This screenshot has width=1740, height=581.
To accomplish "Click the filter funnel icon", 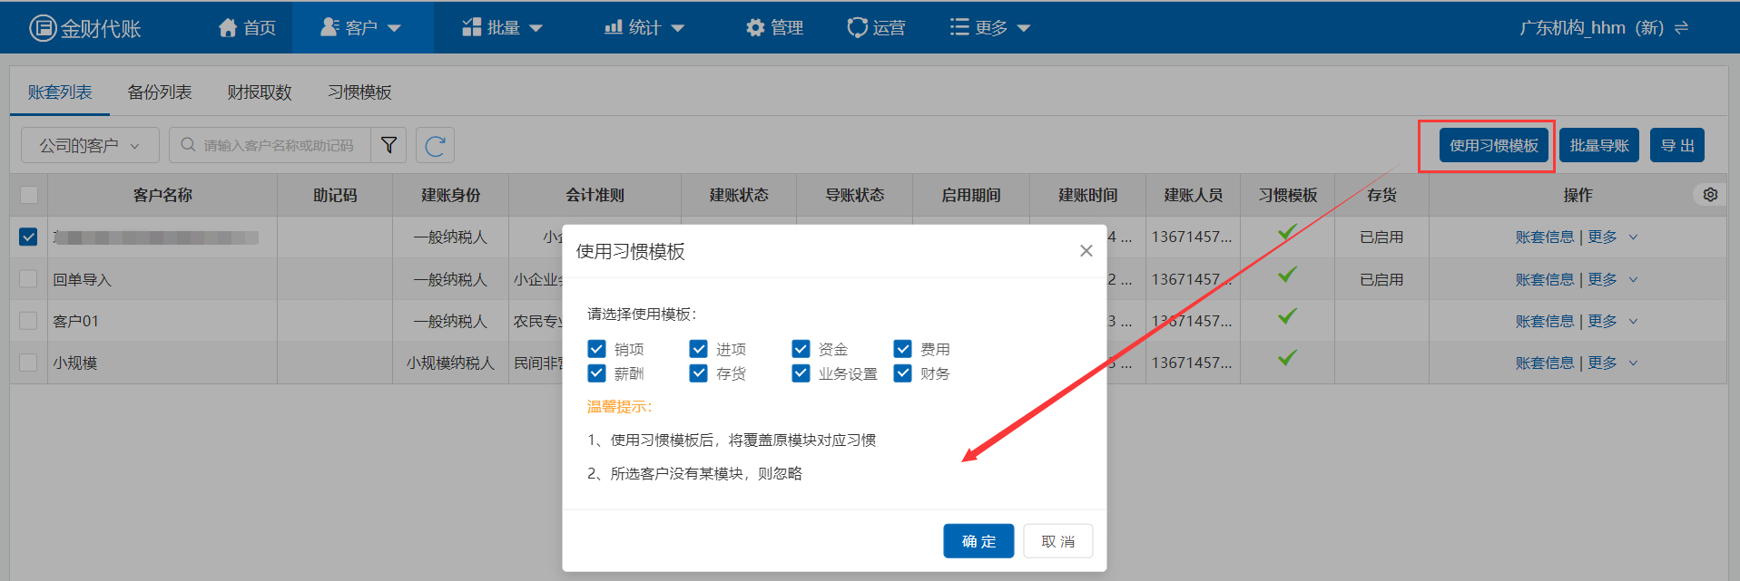I will (x=388, y=145).
